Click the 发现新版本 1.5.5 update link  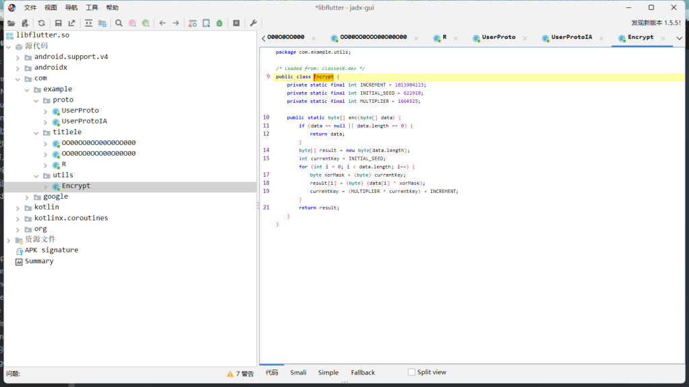pos(656,23)
